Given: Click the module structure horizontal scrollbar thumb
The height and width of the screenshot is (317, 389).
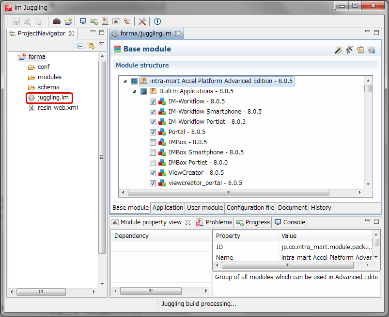Looking at the screenshot, I should (x=229, y=192).
